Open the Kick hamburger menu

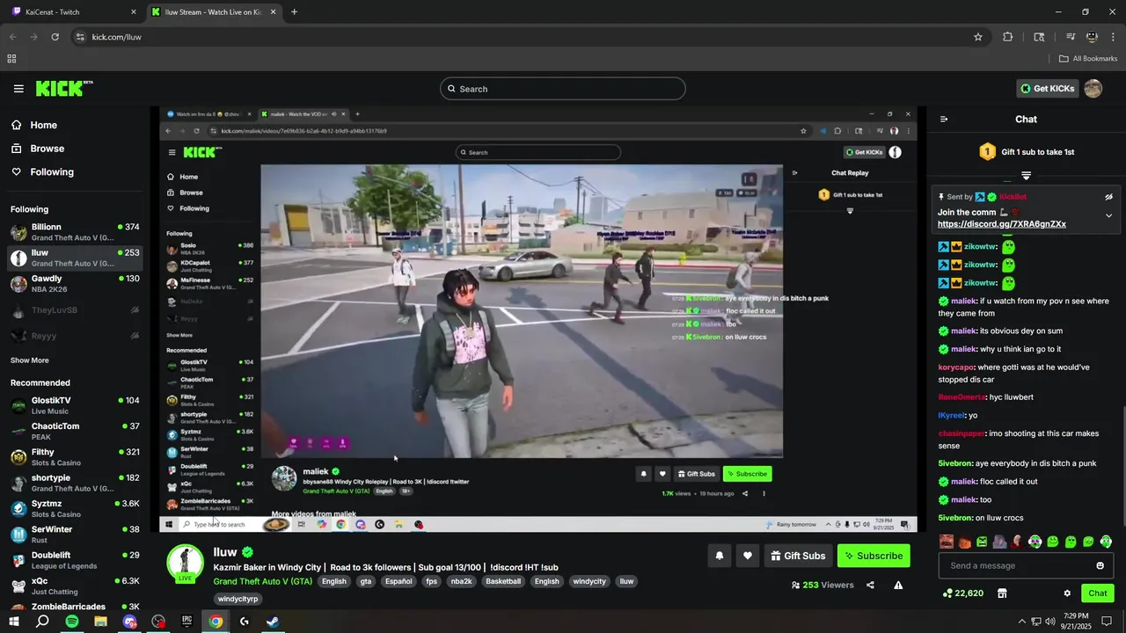coord(18,89)
